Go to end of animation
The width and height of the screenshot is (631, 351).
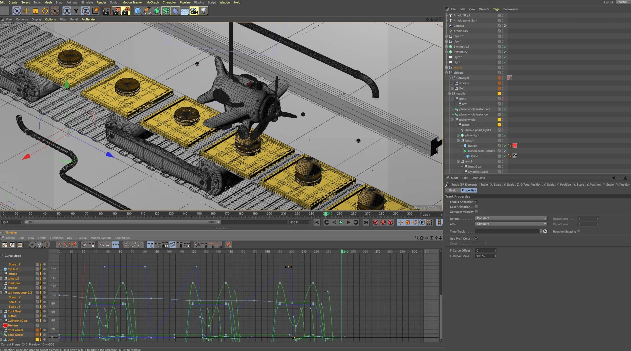[366, 222]
